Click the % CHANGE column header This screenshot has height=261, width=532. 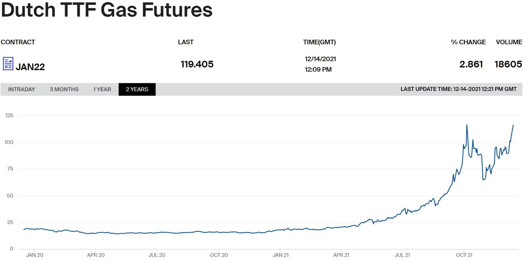click(x=468, y=42)
